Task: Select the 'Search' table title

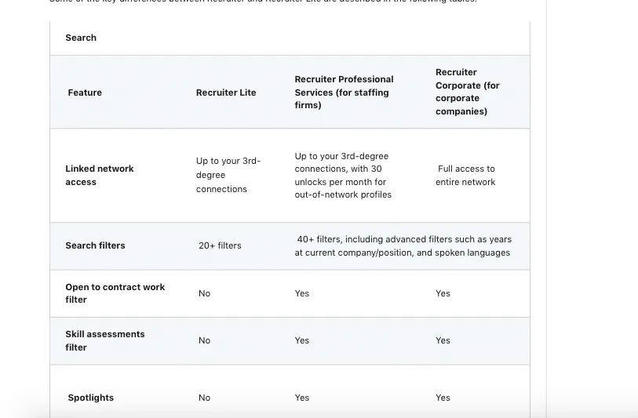Action: point(81,38)
